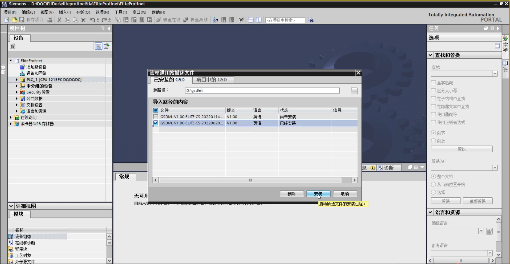Open the 选项(N) menu

click(102, 12)
